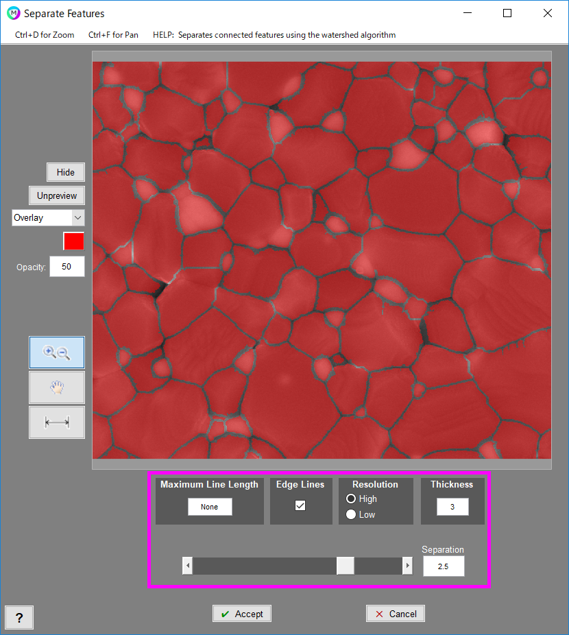Screen dimensions: 569x635
Task: Click the Maximum Line Length field
Action: click(210, 507)
